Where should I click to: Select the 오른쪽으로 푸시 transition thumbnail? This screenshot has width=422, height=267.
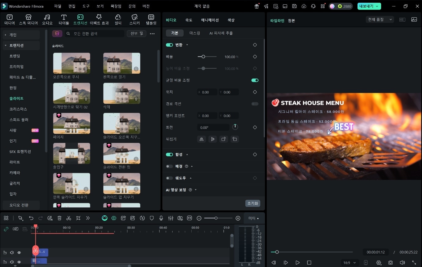coord(72,63)
